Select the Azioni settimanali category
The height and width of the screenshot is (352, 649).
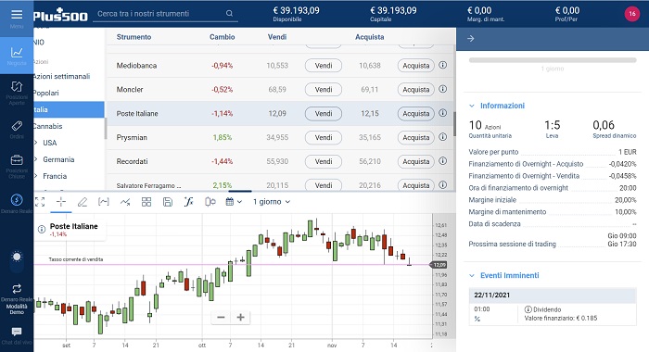pyautogui.click(x=61, y=77)
